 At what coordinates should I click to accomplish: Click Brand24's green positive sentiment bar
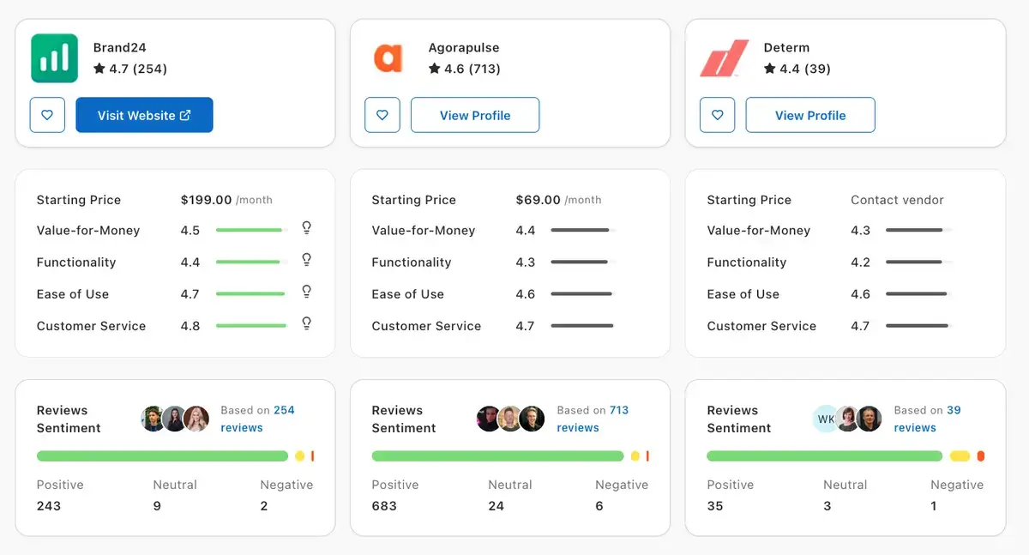tap(162, 456)
